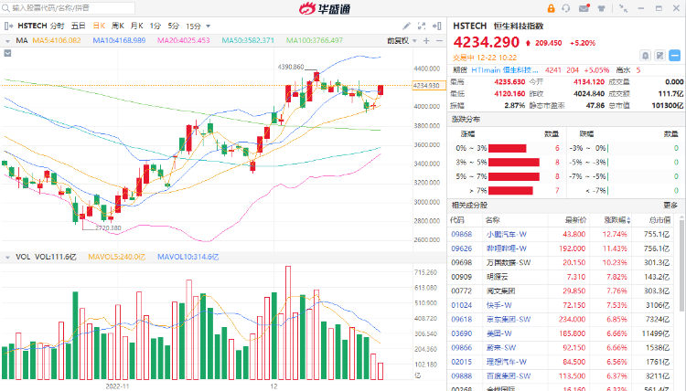Expand the MA indicator dropdown arrow
The image size is (686, 391).
pyautogui.click(x=7, y=41)
